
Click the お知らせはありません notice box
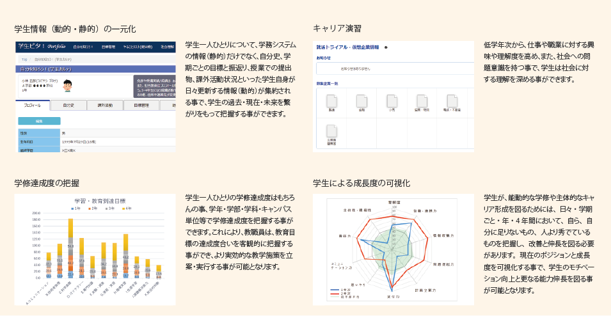click(395, 68)
